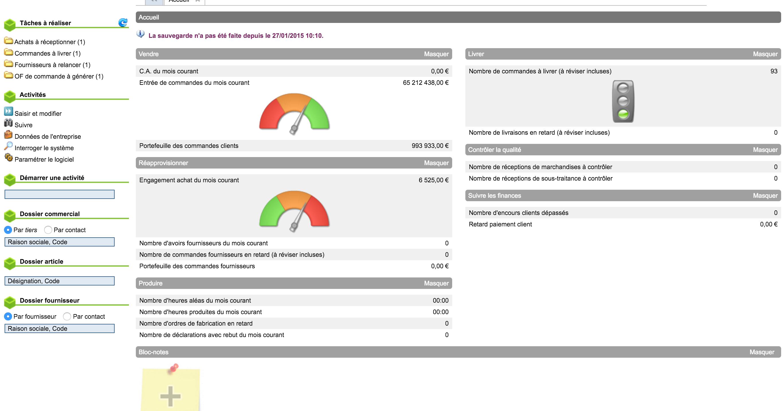Select Par fournisseur radio button

(x=8, y=316)
